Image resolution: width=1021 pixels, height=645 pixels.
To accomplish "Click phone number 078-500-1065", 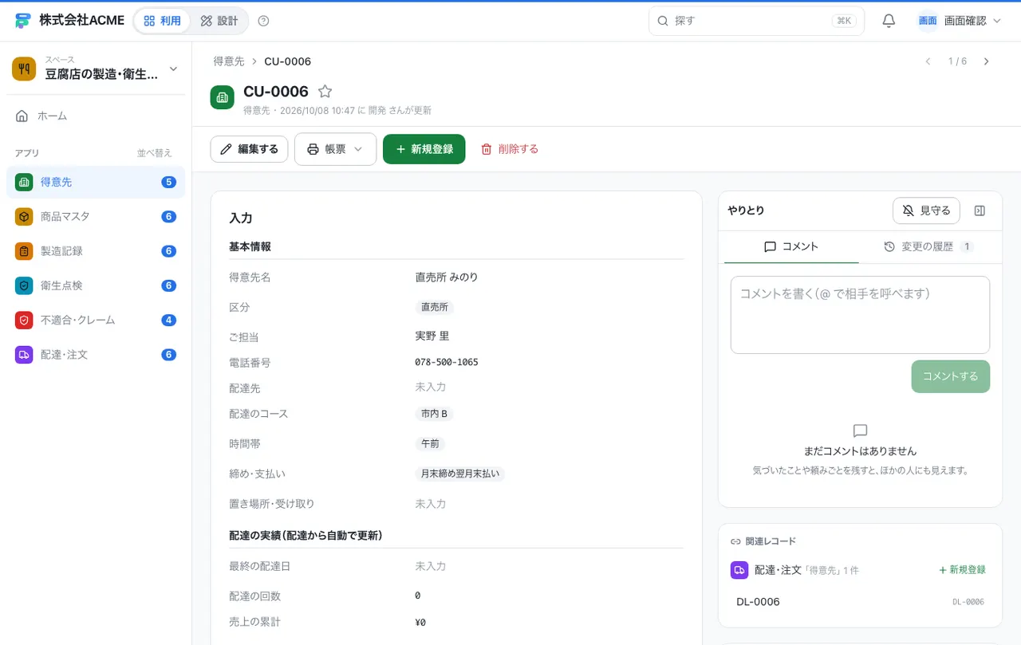I will [447, 362].
